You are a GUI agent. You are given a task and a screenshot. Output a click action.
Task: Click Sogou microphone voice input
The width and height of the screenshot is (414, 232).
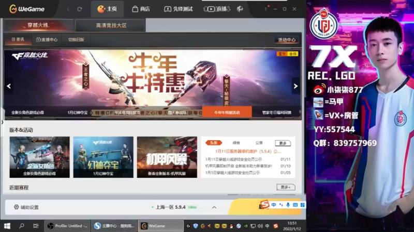coord(288,205)
